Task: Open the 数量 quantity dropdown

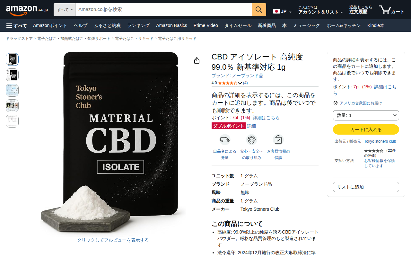Action: (x=366, y=115)
